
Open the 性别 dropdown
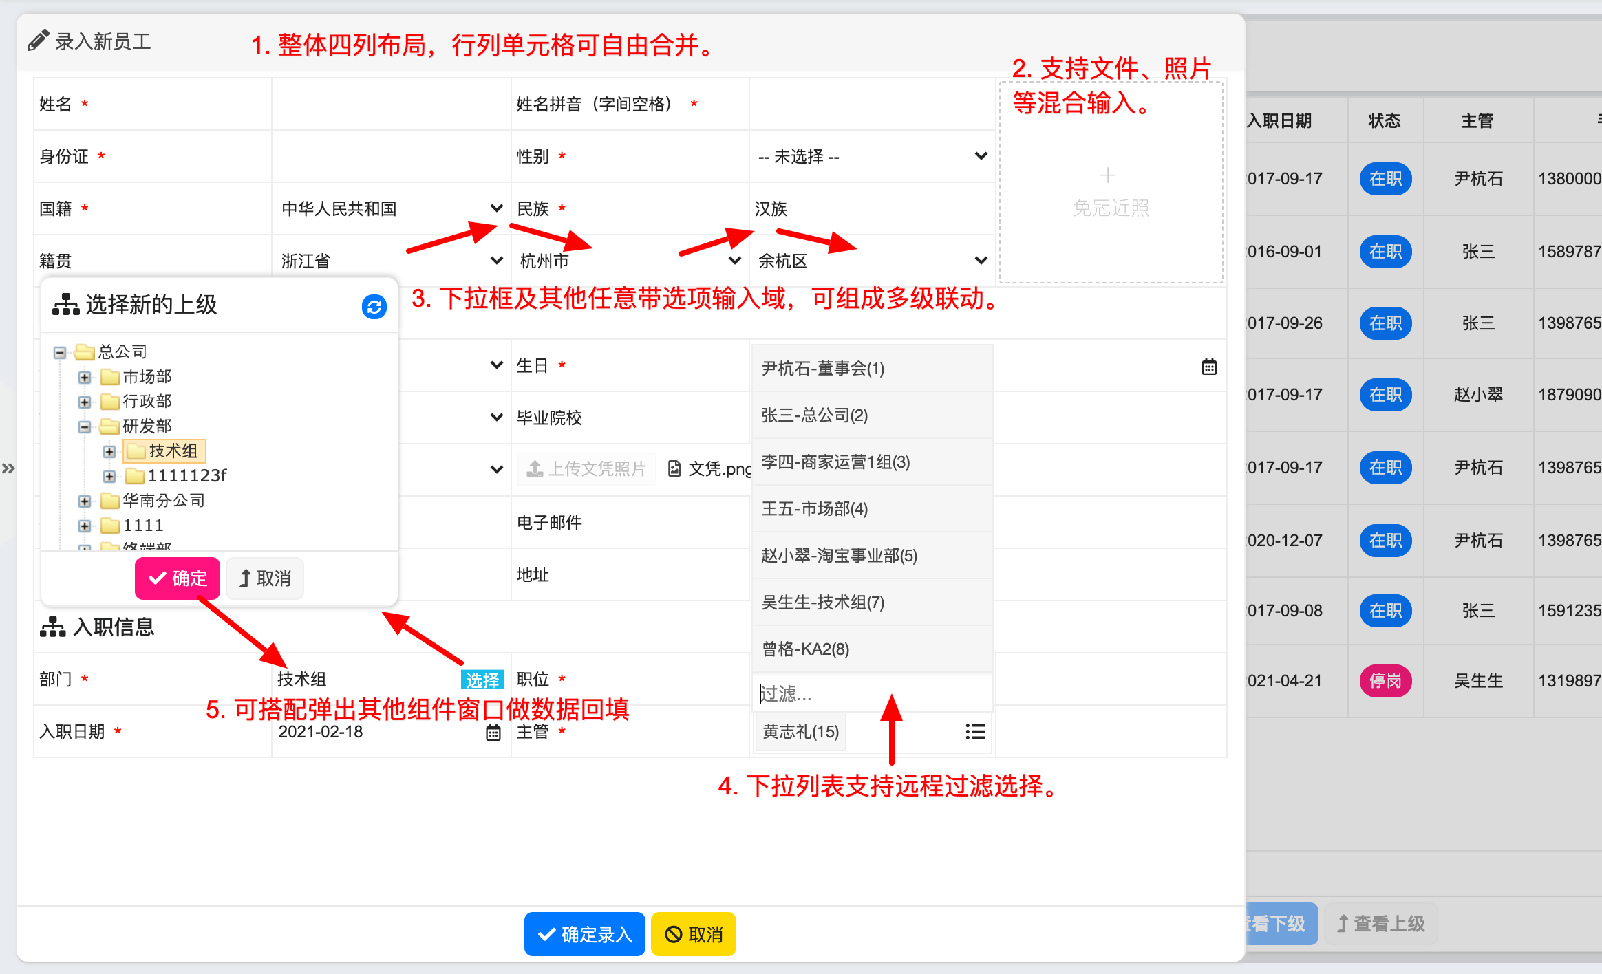pyautogui.click(x=872, y=157)
